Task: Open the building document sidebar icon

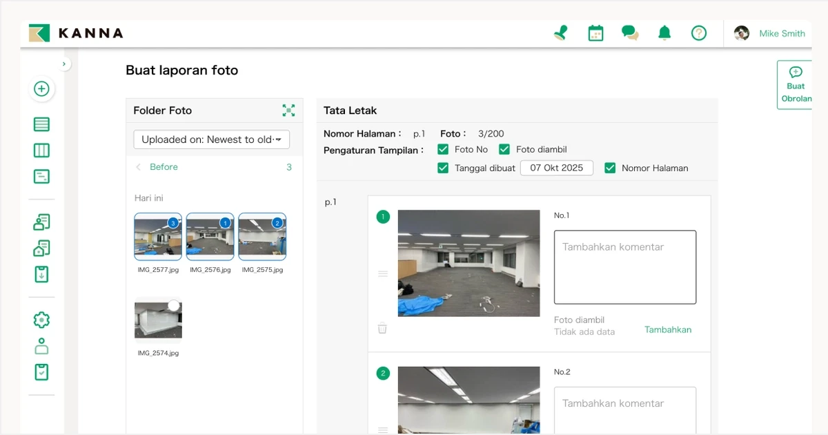Action: click(41, 248)
